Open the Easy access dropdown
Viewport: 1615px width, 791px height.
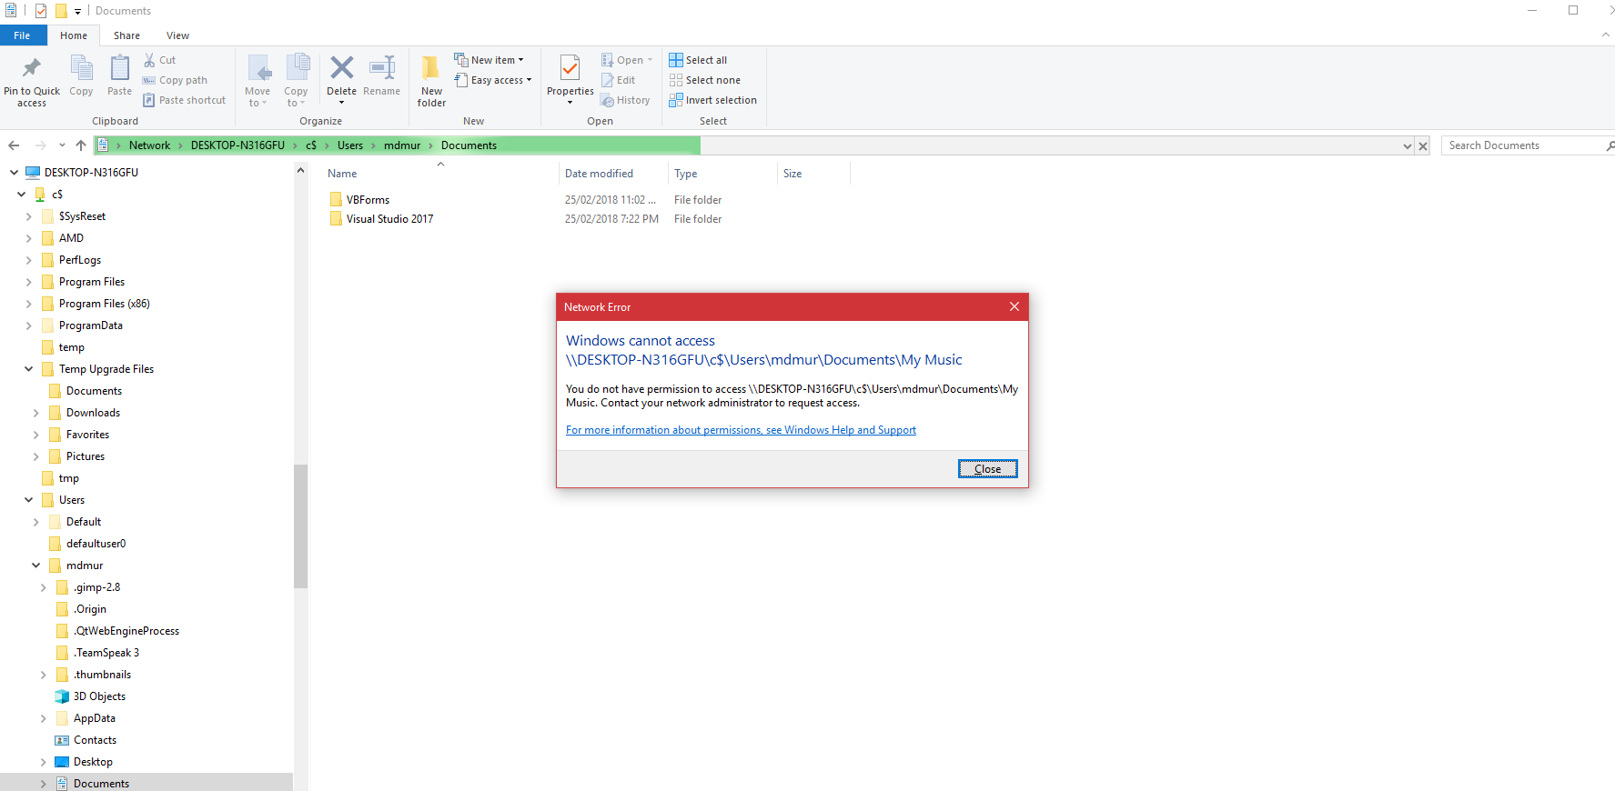pyautogui.click(x=493, y=80)
